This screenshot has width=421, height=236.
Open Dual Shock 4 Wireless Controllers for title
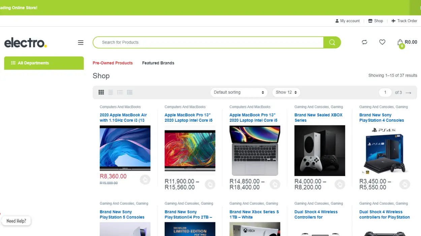pyautogui.click(x=316, y=214)
